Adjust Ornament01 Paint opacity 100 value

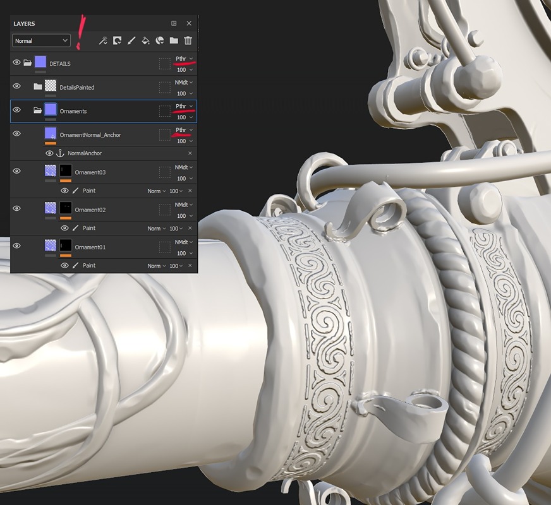176,266
